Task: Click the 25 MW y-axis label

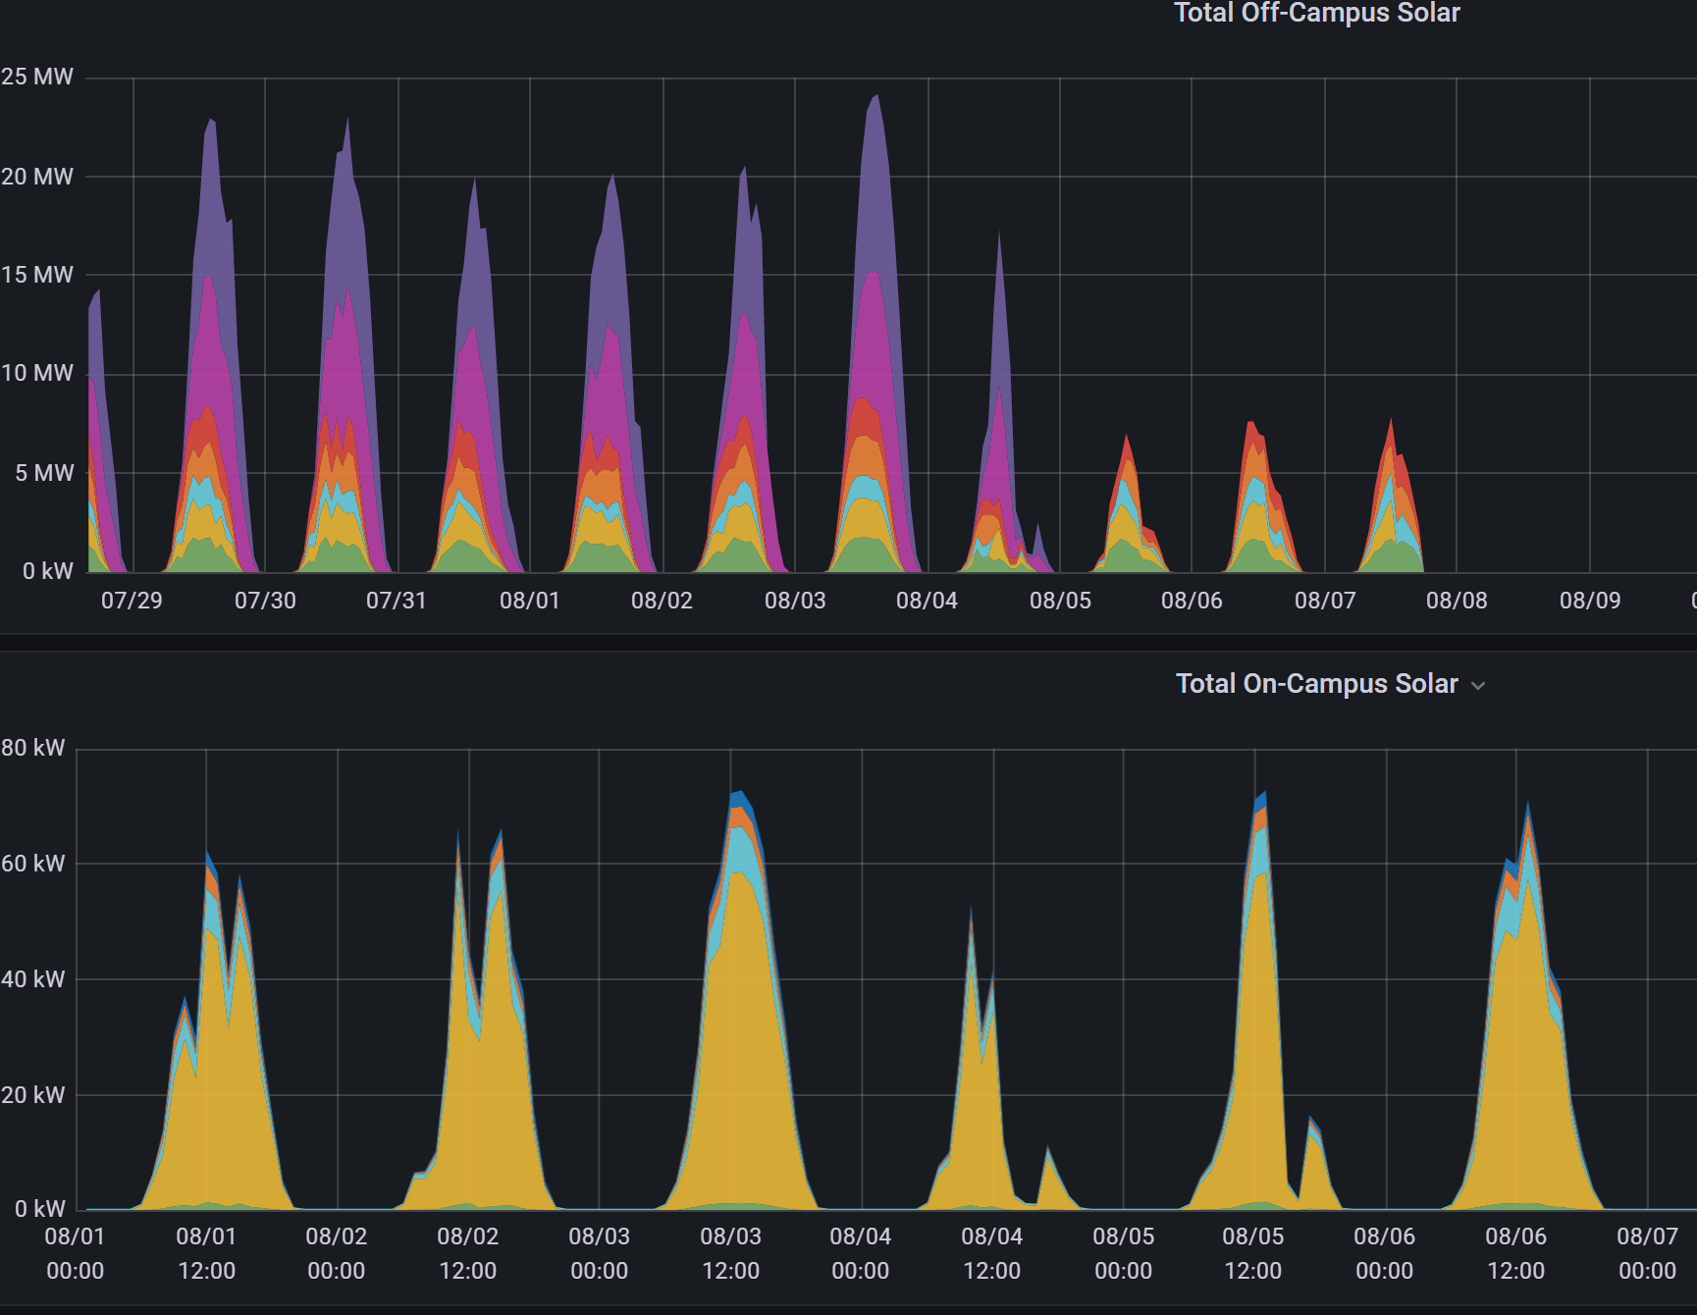Action: click(x=36, y=77)
